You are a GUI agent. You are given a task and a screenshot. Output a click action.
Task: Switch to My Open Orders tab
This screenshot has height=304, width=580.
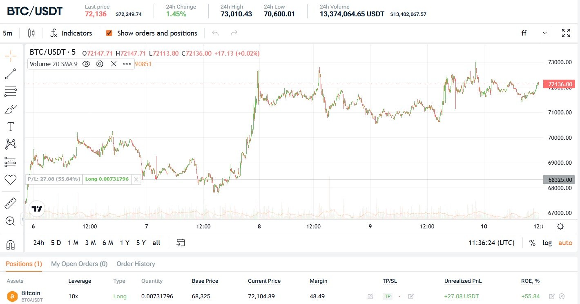coord(79,264)
